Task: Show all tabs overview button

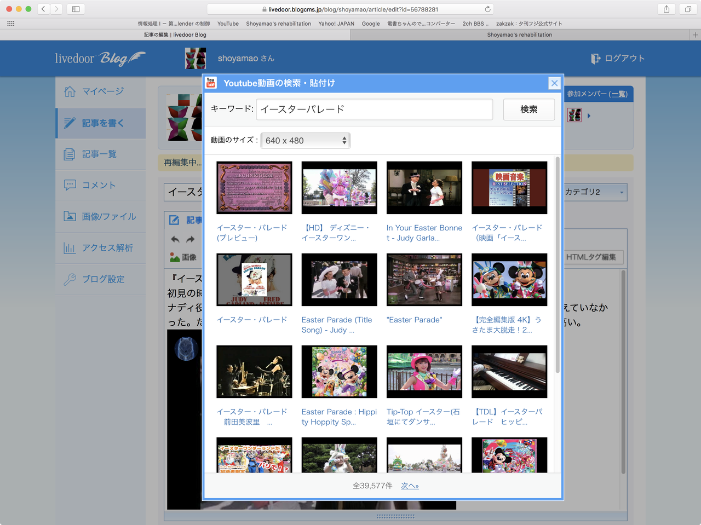Action: [688, 9]
